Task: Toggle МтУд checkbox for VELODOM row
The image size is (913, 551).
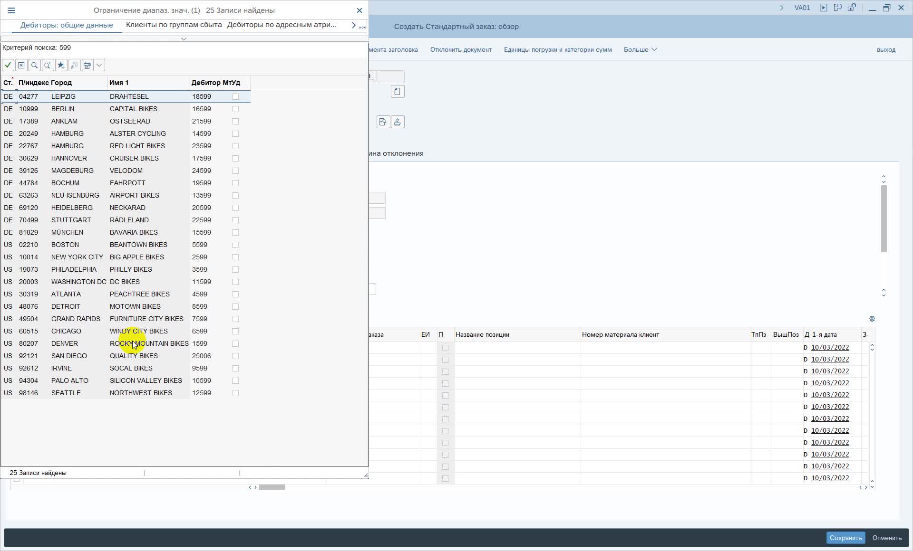Action: coord(235,171)
